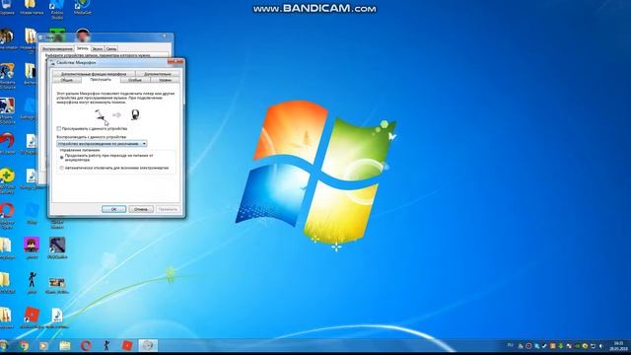
Task: Click the network monitor tray icon
Action: point(593,346)
